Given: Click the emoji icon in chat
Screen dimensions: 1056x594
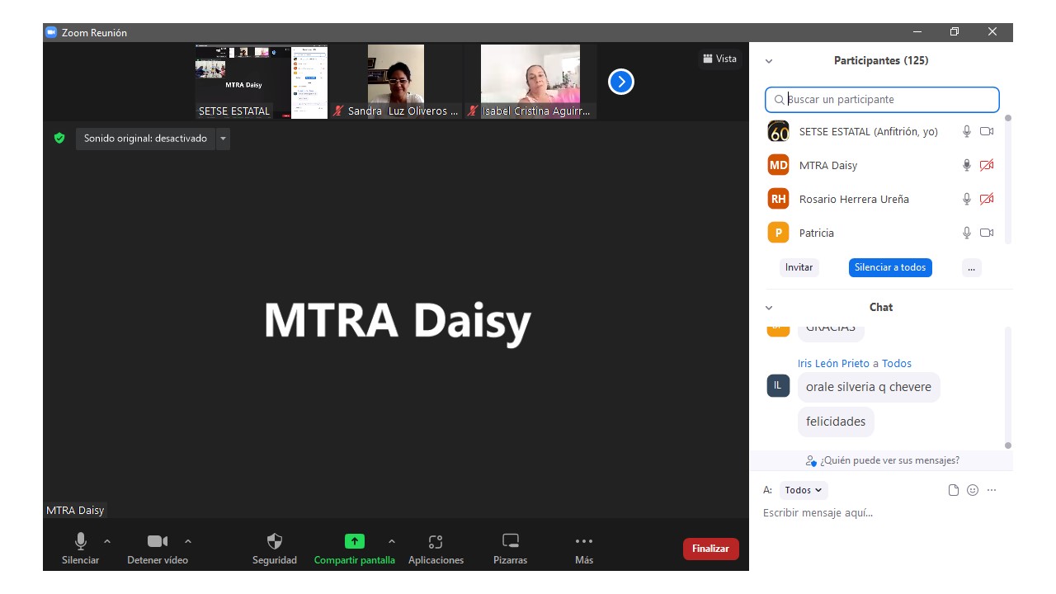Looking at the screenshot, I should tap(973, 490).
